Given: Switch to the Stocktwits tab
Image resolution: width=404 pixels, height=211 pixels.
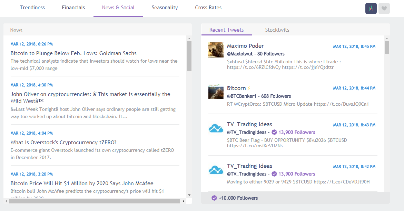Looking at the screenshot, I should (x=277, y=30).
